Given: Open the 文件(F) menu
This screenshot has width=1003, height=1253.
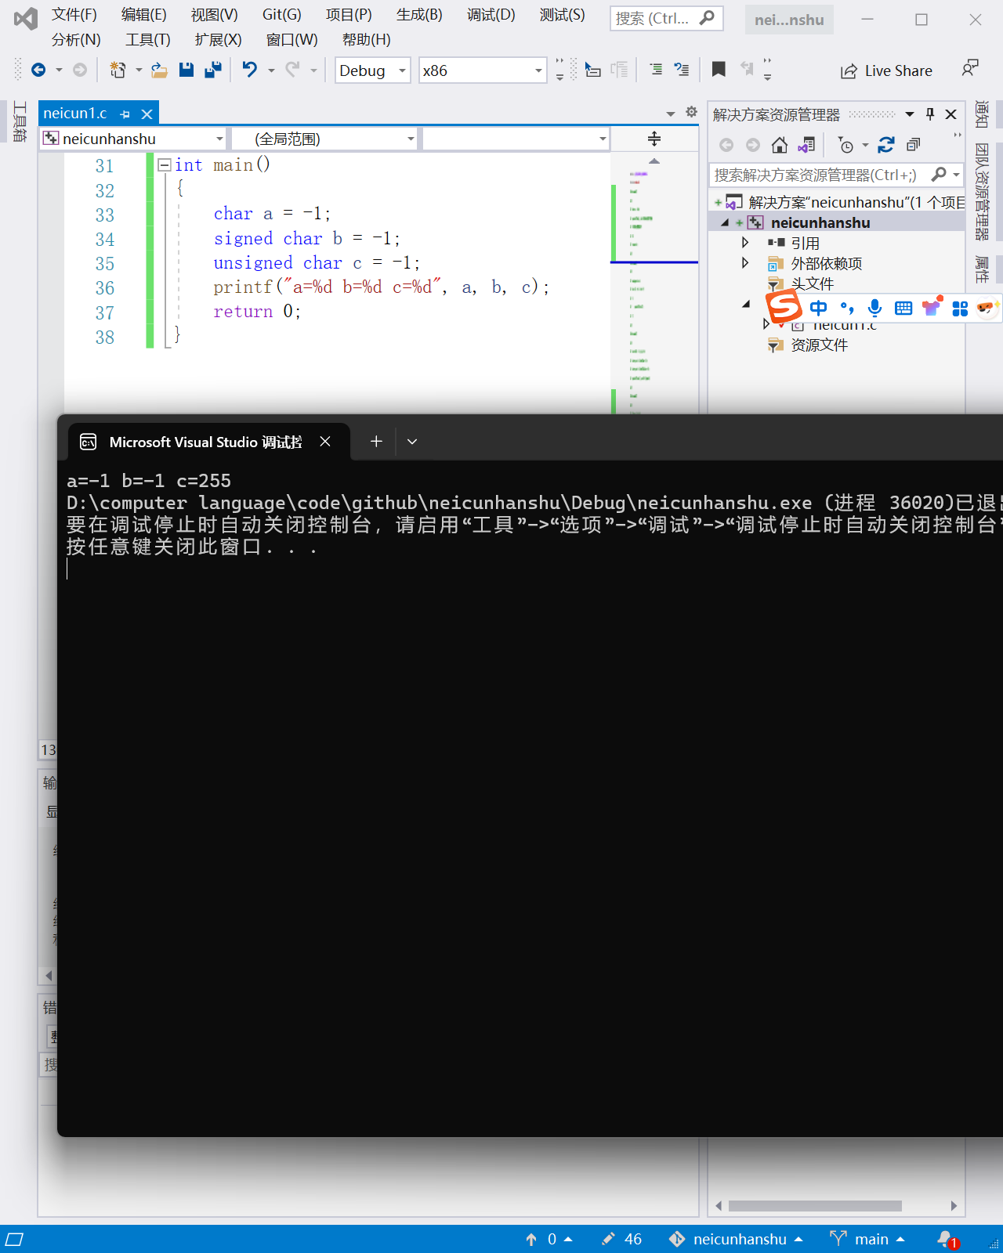Looking at the screenshot, I should click(x=74, y=15).
